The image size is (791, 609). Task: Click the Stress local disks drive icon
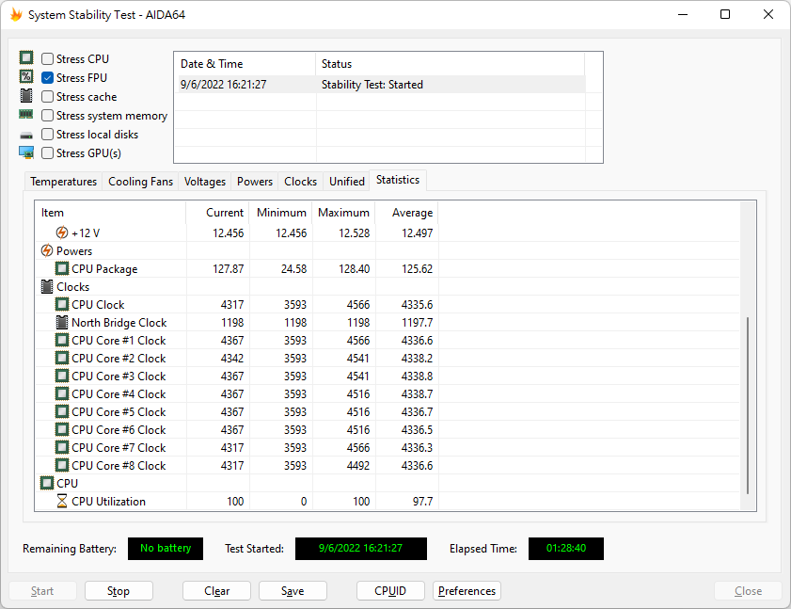(x=26, y=136)
